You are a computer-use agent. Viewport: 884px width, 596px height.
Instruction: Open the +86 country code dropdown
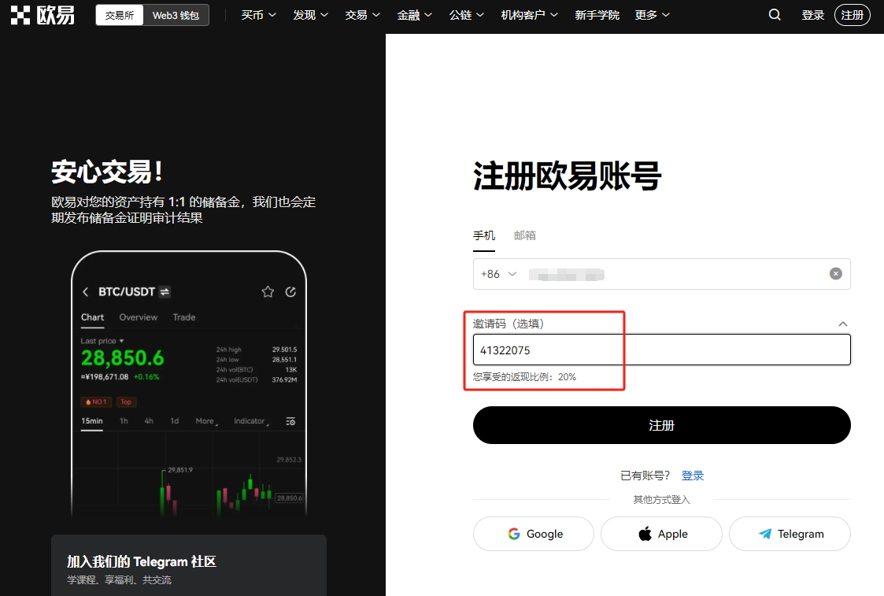point(498,274)
